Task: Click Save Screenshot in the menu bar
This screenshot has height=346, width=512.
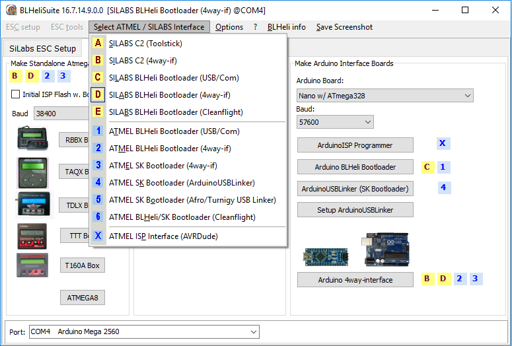Action: [x=344, y=27]
